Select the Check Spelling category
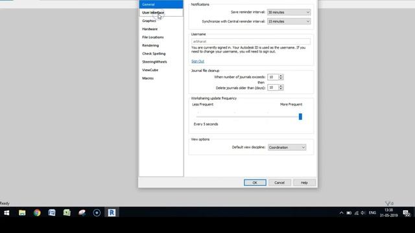This screenshot has width=415, height=233. (161, 54)
